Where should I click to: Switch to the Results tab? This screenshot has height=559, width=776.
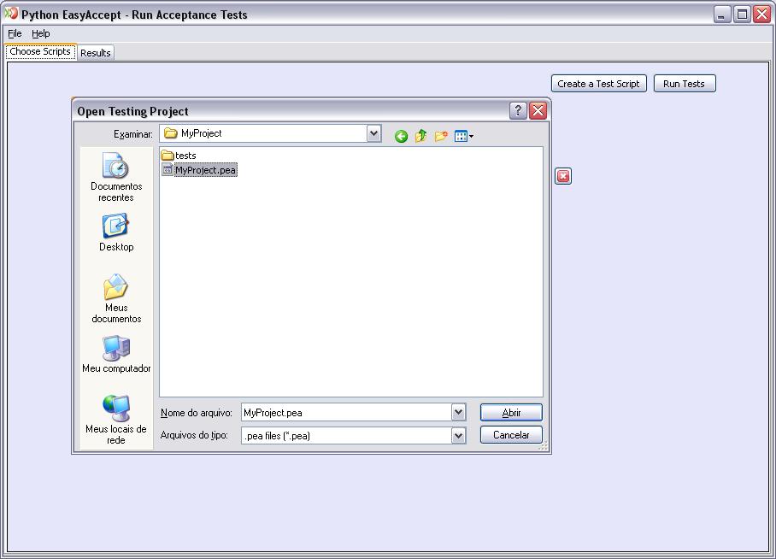tap(96, 52)
